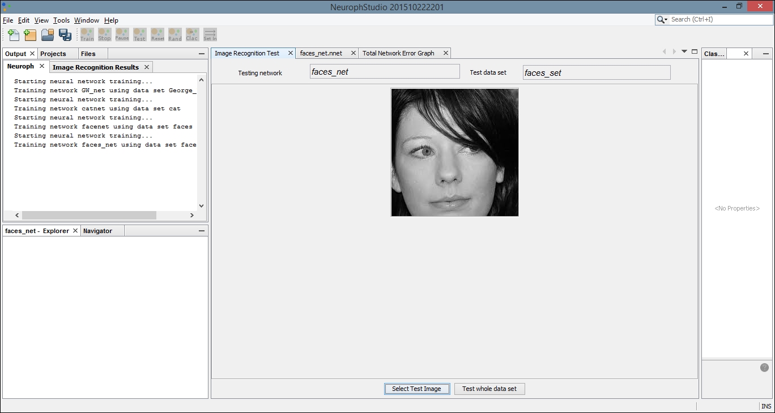The width and height of the screenshot is (775, 413).
Task: Click the Train network toolbar icon
Action: click(87, 35)
